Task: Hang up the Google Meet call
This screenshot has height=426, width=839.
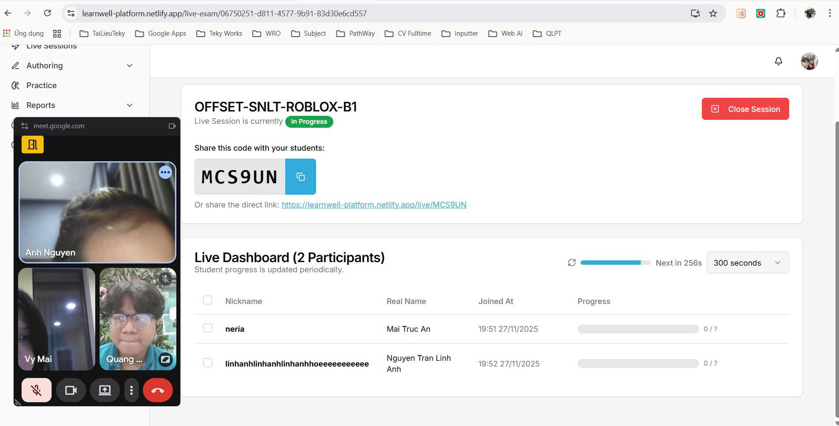Action: click(x=157, y=390)
